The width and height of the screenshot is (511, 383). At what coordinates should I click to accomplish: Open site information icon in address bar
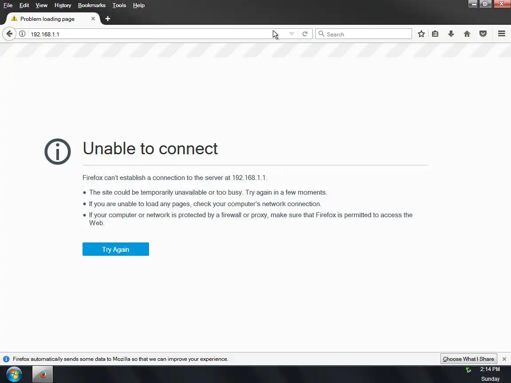point(22,34)
